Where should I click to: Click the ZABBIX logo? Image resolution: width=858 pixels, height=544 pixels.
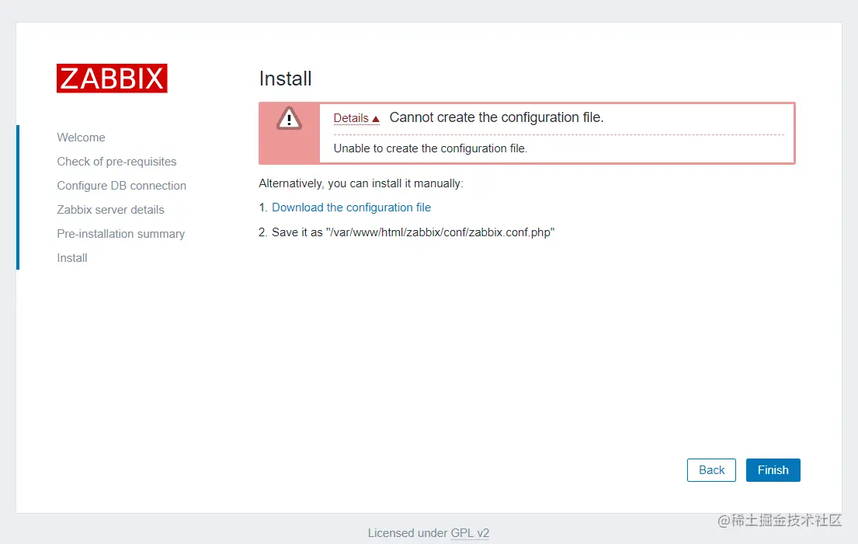[112, 78]
